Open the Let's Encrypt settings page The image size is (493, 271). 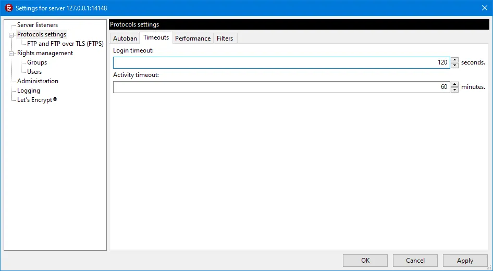36,100
